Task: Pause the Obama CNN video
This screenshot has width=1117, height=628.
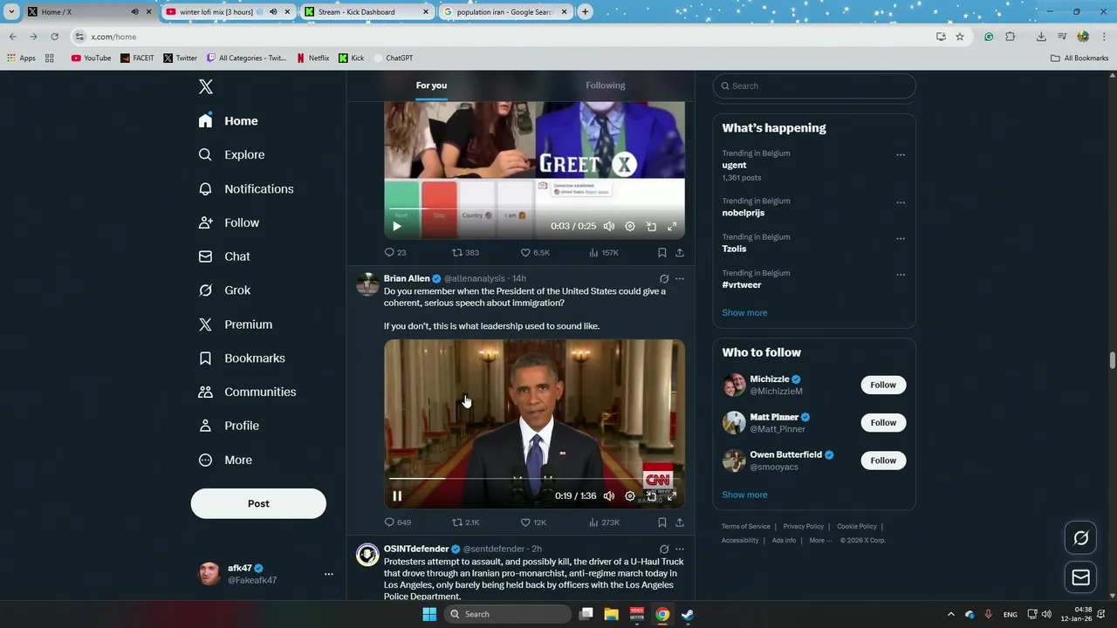Action: pyautogui.click(x=397, y=495)
